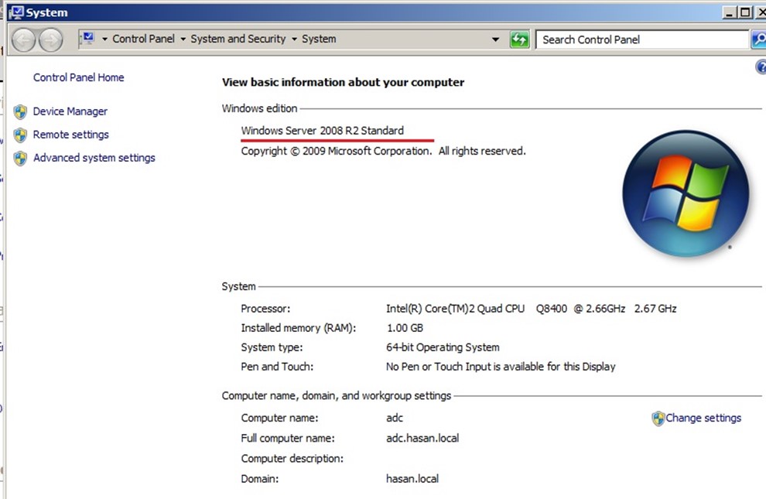This screenshot has width=766, height=499.
Task: Click the shield icon beside Device Manager
Action: point(21,112)
